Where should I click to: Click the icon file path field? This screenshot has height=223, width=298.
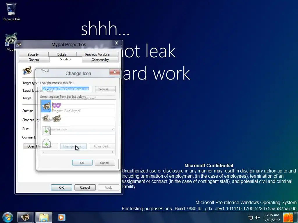tap(67, 89)
